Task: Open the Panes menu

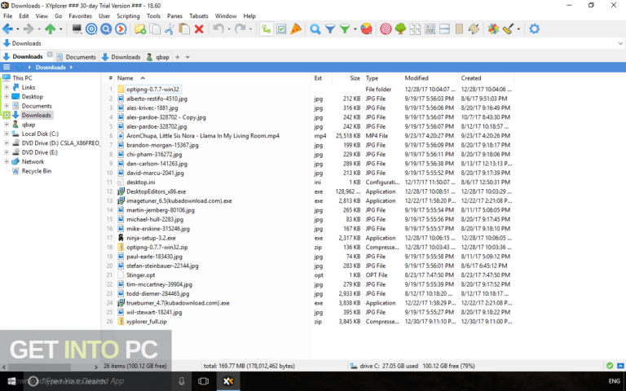Action: click(x=174, y=16)
